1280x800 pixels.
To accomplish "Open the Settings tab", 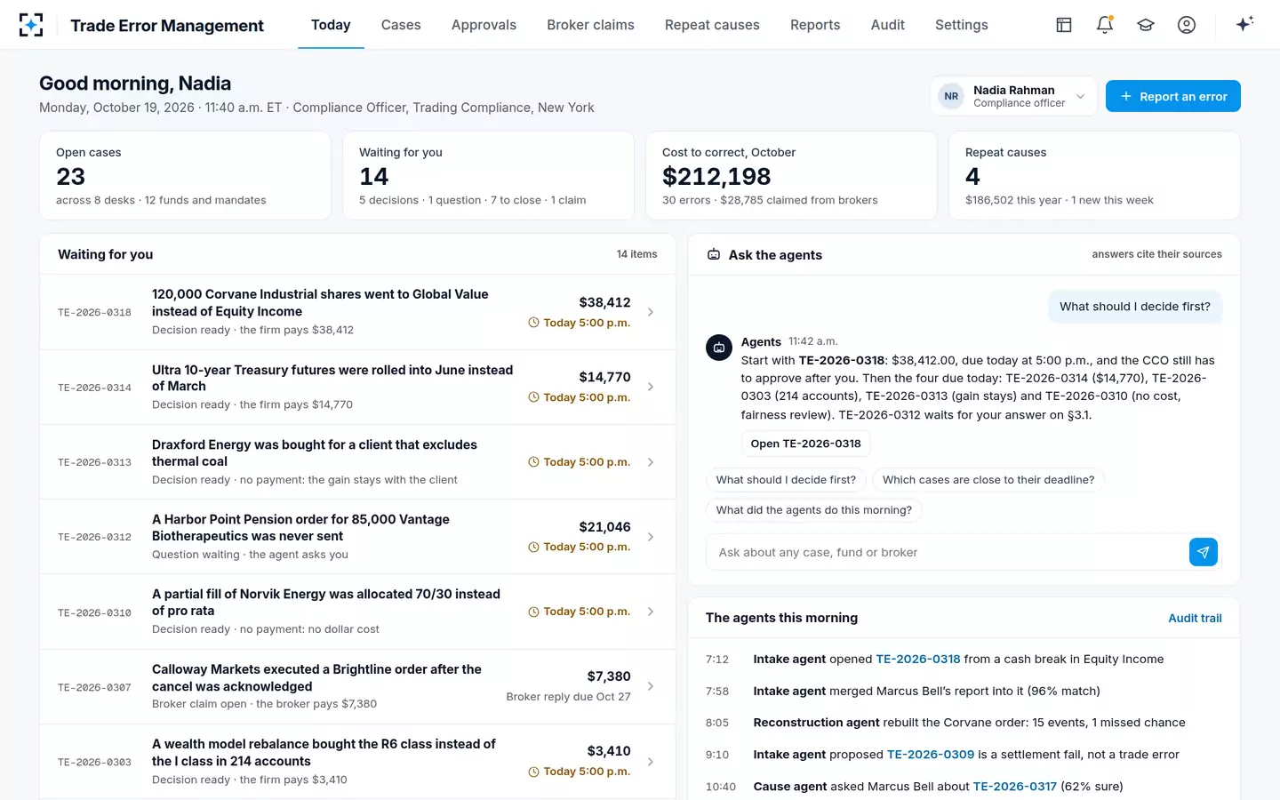I will [962, 25].
